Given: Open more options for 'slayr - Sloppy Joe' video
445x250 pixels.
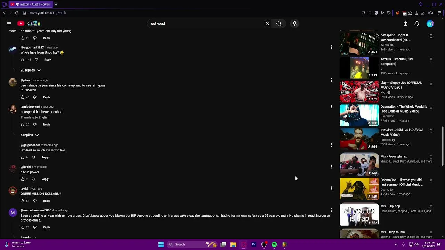Looking at the screenshot, I should (x=431, y=83).
